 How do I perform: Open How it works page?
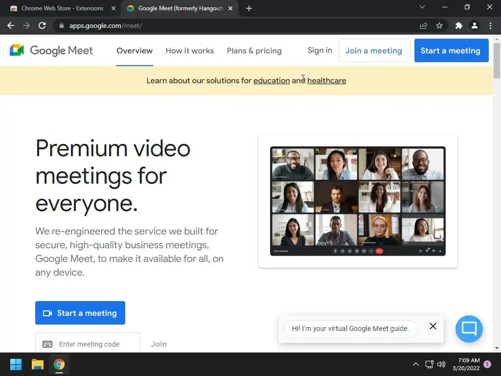[x=190, y=50]
